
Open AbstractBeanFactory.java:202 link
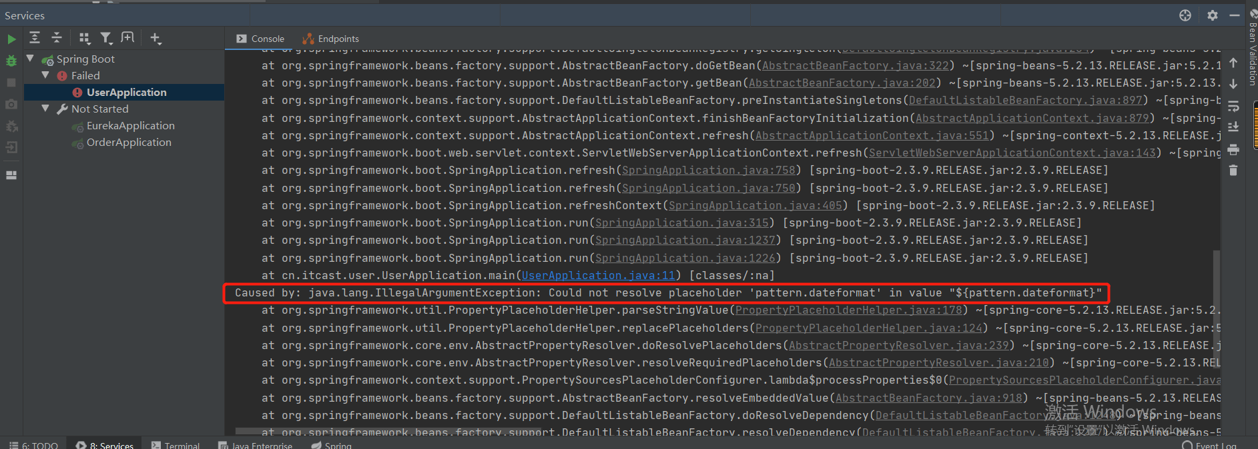coord(842,83)
